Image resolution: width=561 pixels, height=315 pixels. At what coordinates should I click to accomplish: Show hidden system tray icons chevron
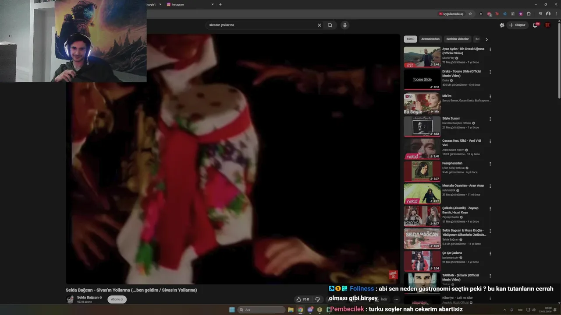click(504, 310)
